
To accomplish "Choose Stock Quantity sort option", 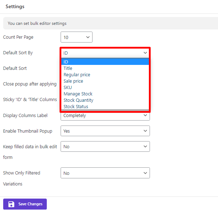I will pos(105,100).
